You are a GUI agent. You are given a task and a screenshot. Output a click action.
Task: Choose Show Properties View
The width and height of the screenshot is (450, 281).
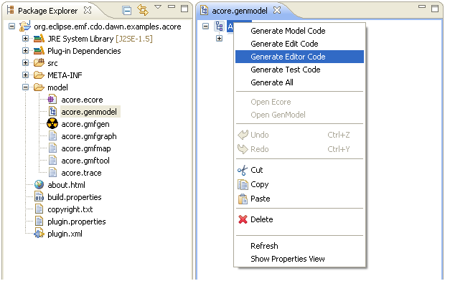tap(299, 259)
